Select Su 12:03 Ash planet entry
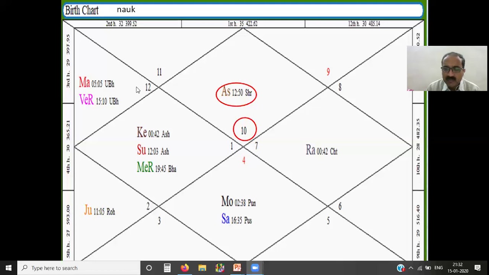 153,150
